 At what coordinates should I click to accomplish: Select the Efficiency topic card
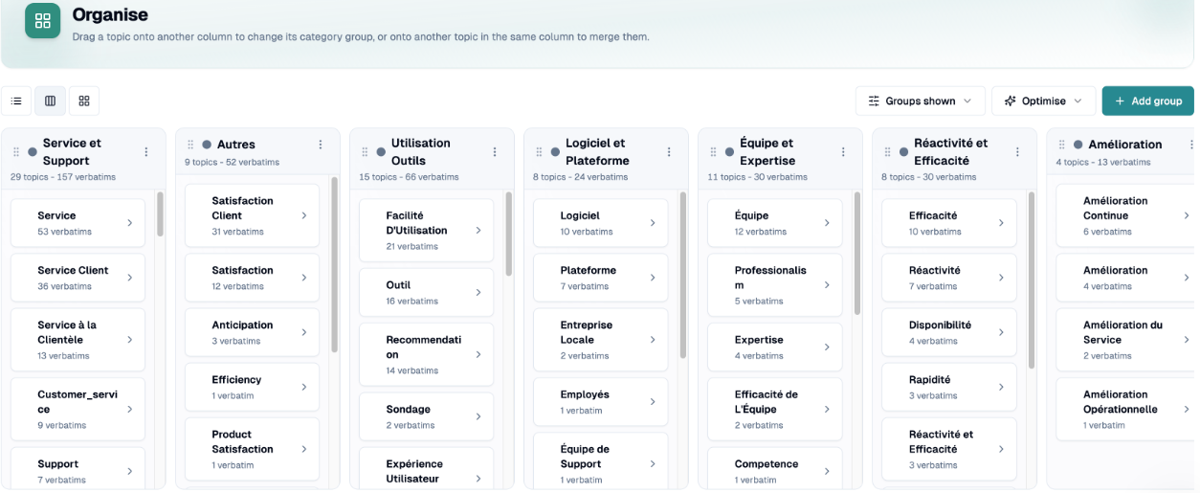[x=252, y=387]
